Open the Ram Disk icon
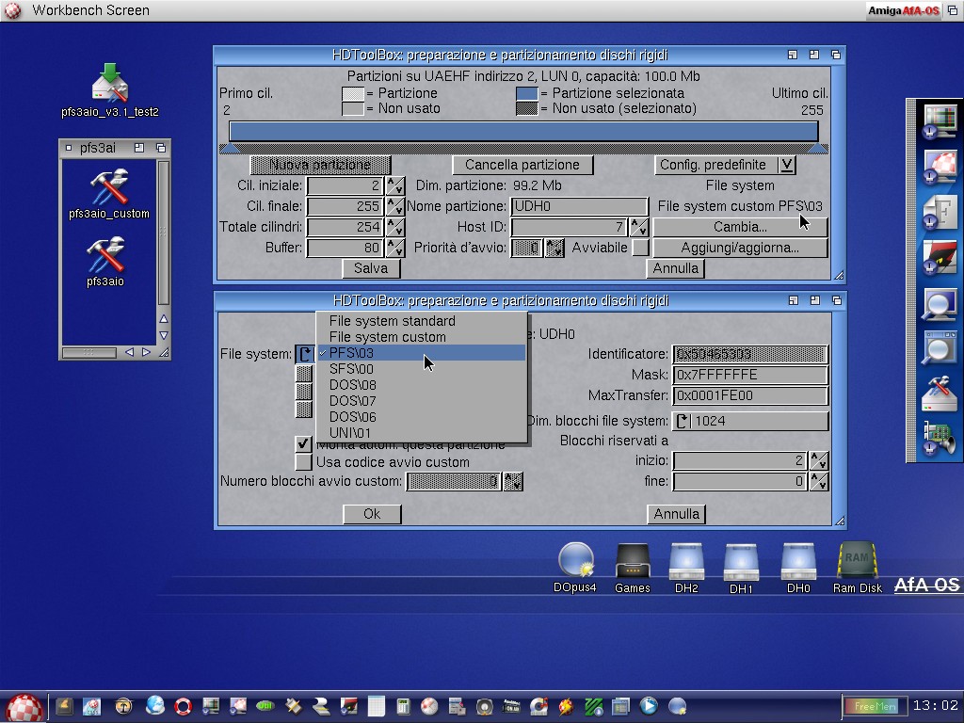Image resolution: width=964 pixels, height=723 pixels. tap(857, 562)
